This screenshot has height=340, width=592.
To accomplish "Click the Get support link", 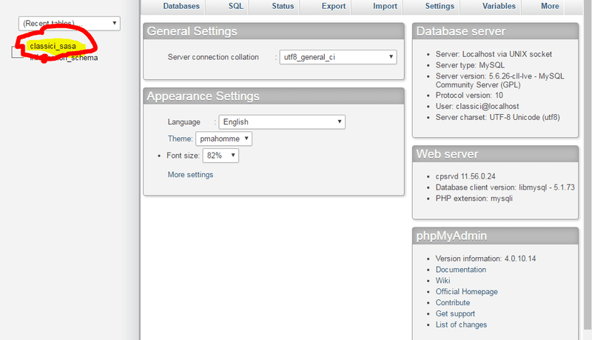I will coord(456,314).
